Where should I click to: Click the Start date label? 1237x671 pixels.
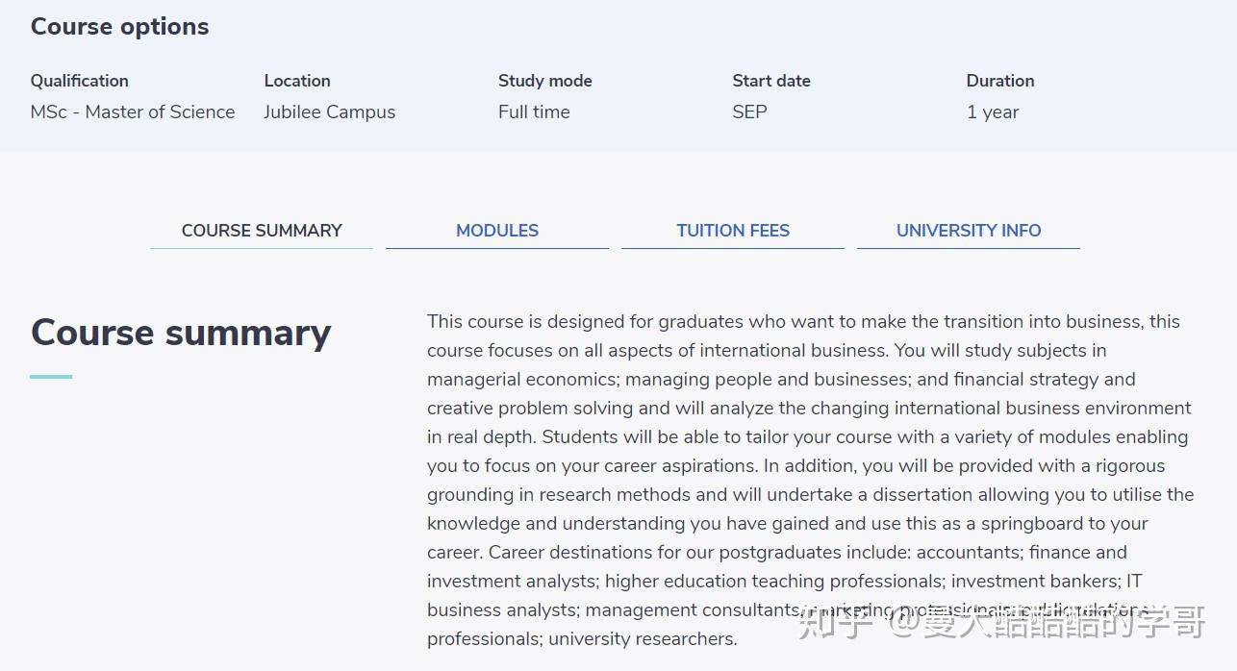[771, 81]
